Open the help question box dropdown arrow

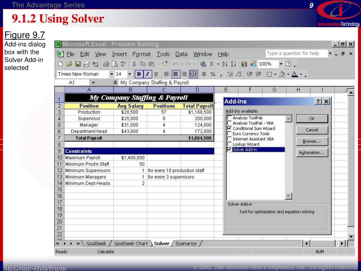coord(330,54)
